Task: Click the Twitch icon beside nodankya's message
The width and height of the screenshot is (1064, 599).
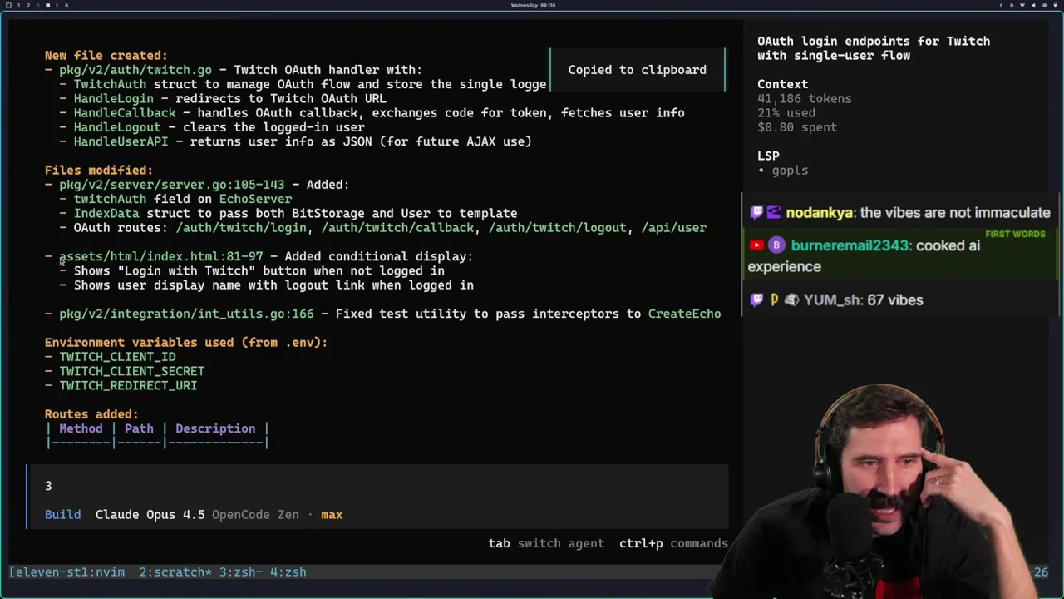Action: (x=756, y=213)
